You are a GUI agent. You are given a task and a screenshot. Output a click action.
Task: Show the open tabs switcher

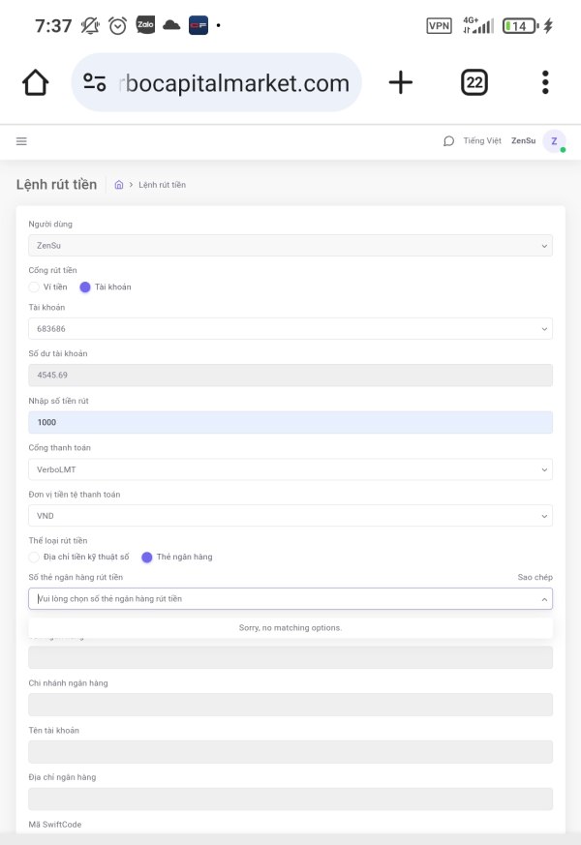474,83
